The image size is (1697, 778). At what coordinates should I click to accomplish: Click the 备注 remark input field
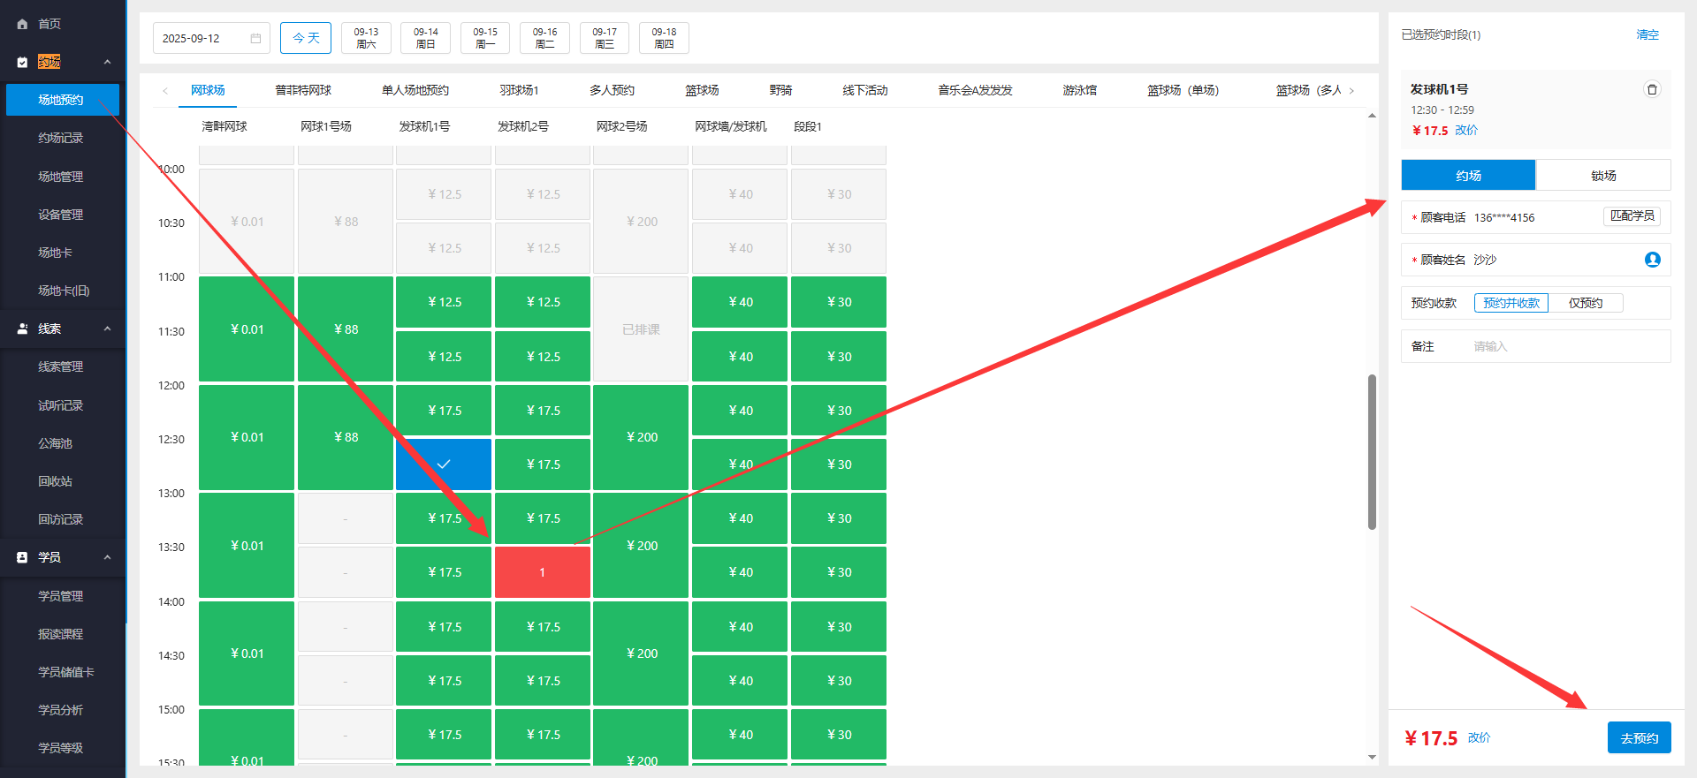(x=1564, y=346)
